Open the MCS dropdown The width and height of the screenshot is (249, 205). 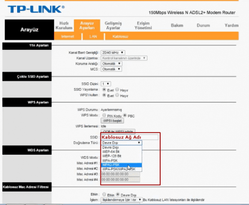(111, 69)
